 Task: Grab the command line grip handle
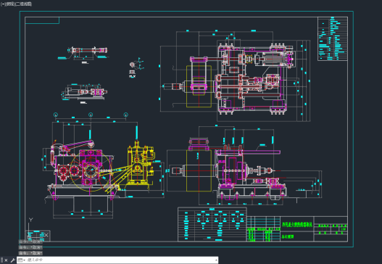(x=1, y=260)
